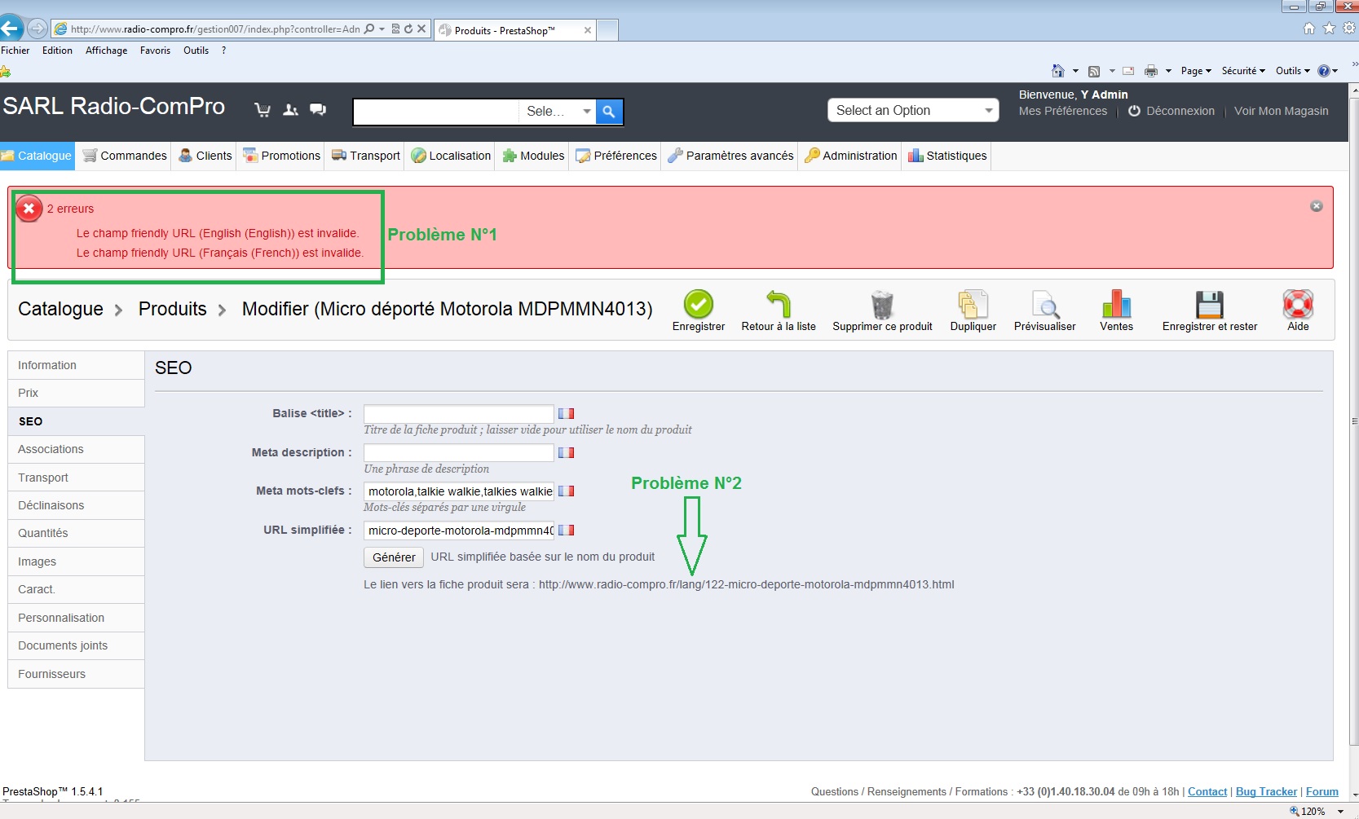Open the Catalogue menu tab
The width and height of the screenshot is (1359, 819).
38,156
